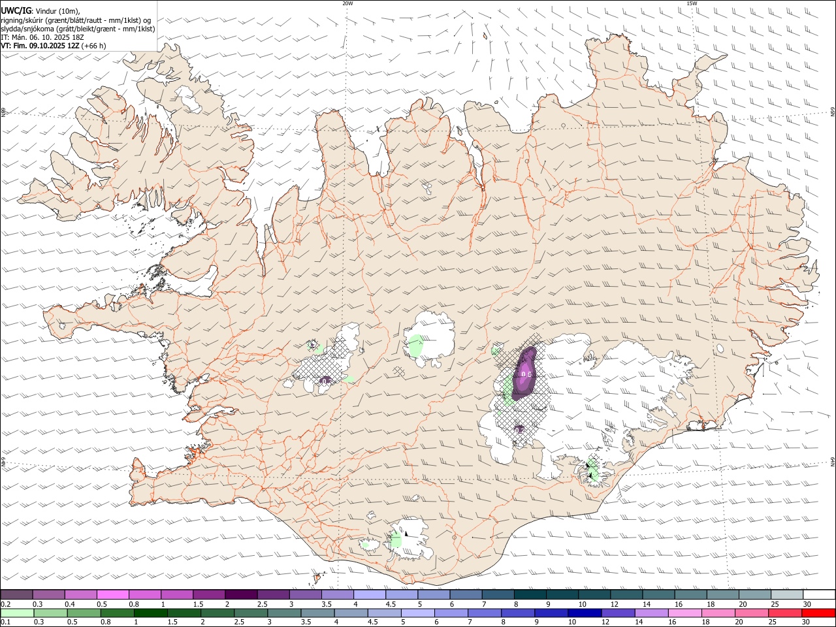
Task: Select the light pink swatch at 16 in lower legend
Action: 685,613
